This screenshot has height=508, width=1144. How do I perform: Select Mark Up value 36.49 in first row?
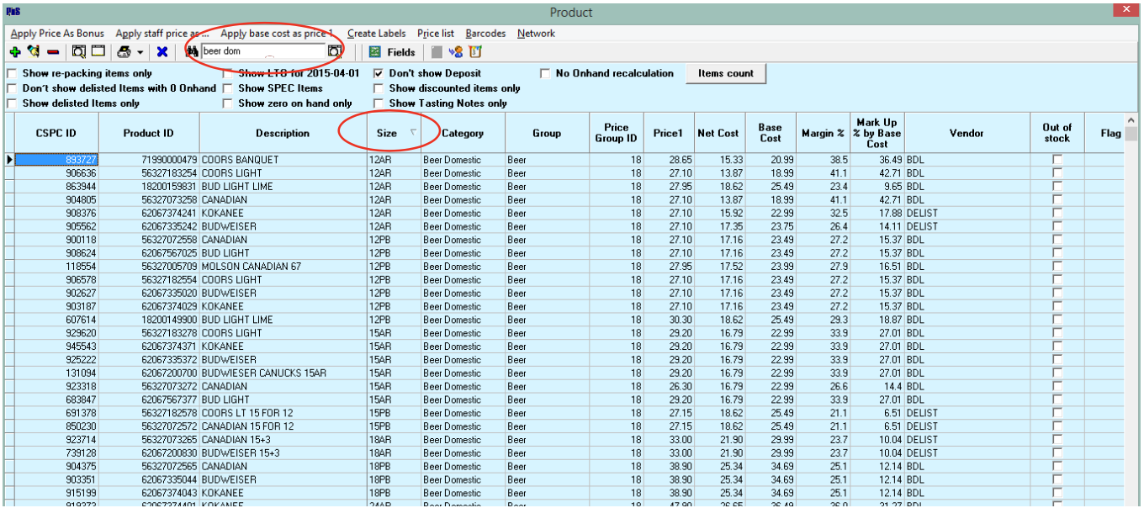point(877,160)
